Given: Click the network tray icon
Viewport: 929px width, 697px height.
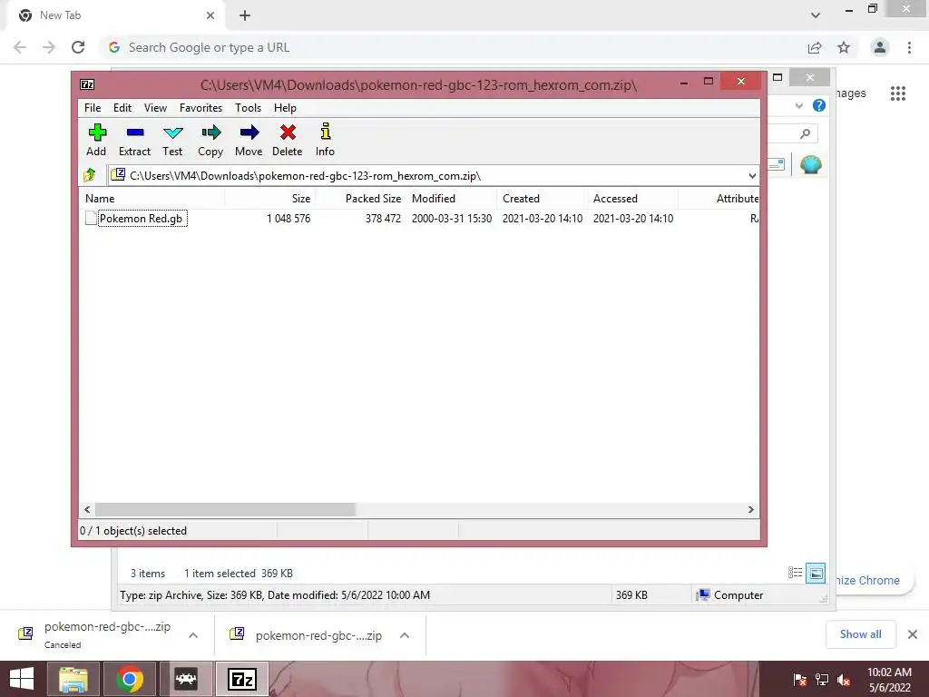Looking at the screenshot, I should (x=822, y=680).
